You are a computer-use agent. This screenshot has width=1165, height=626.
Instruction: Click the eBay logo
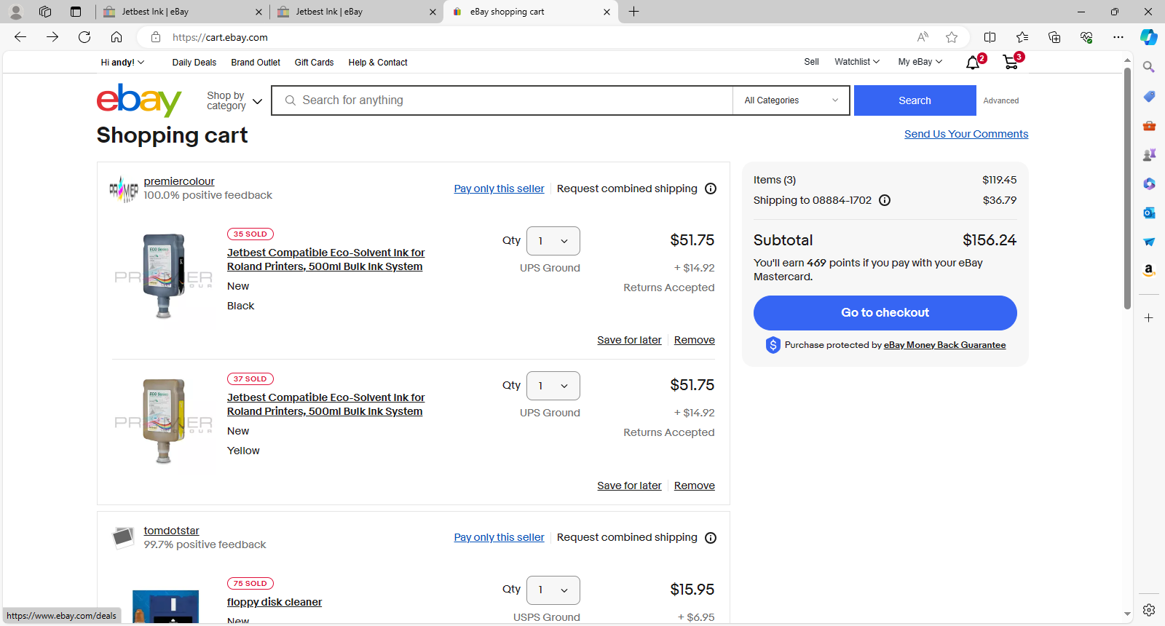click(139, 100)
